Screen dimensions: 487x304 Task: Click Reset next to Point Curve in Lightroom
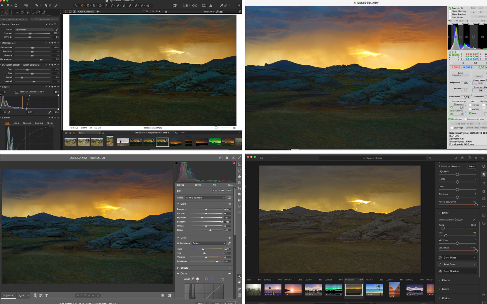[x=472, y=166]
